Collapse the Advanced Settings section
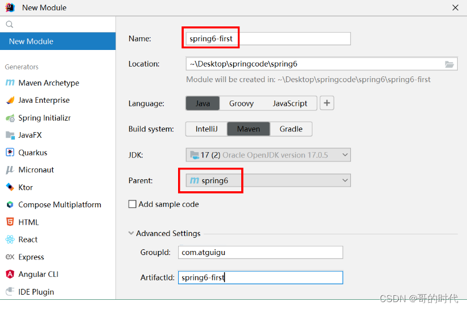The height and width of the screenshot is (309, 467). (131, 233)
